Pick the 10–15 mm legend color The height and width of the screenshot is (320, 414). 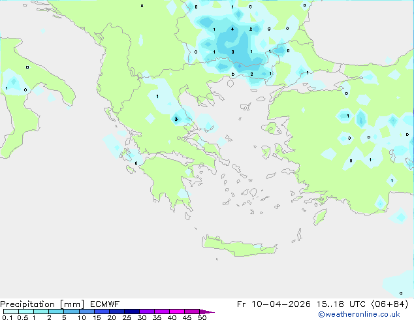pos(86,312)
